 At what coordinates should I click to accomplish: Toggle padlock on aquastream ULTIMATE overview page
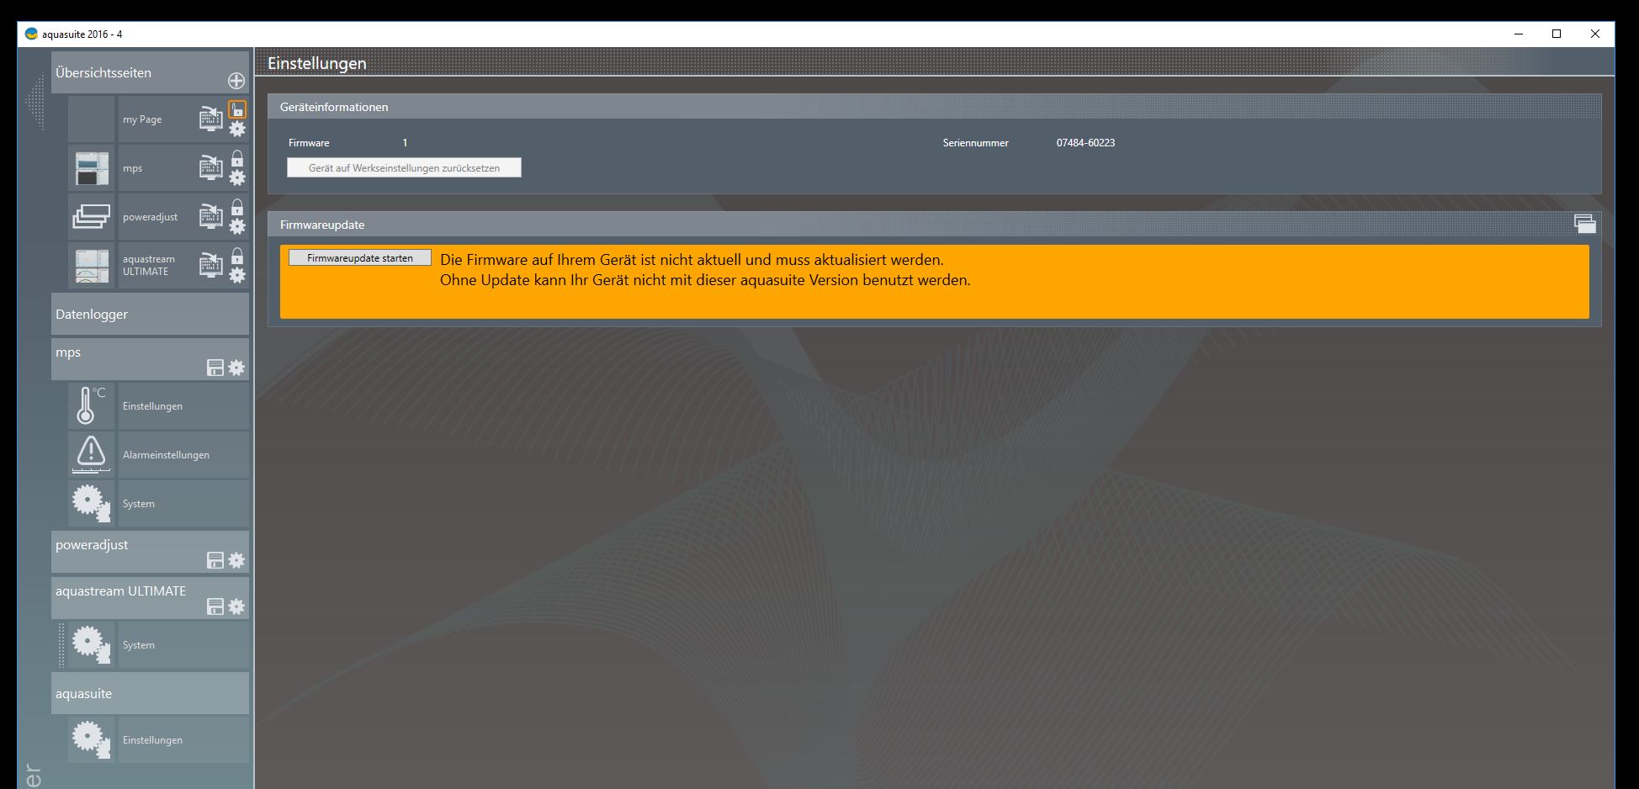[x=238, y=256]
